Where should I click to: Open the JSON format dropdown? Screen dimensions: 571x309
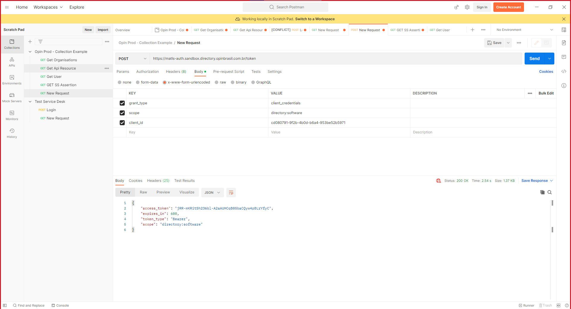[212, 193]
